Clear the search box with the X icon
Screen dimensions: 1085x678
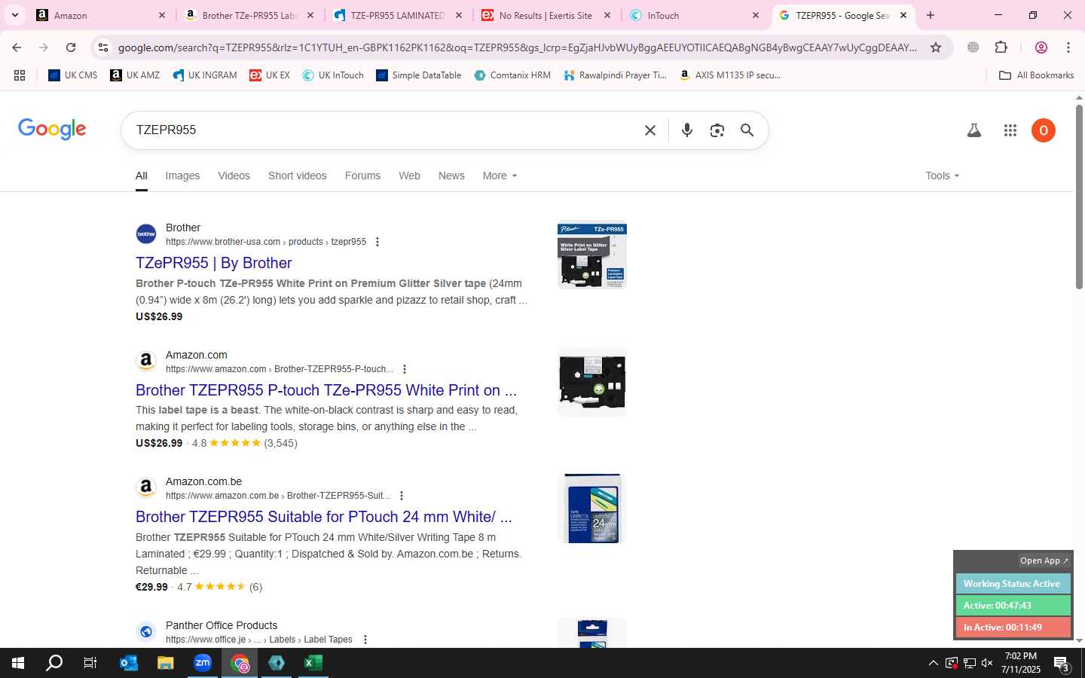(650, 130)
